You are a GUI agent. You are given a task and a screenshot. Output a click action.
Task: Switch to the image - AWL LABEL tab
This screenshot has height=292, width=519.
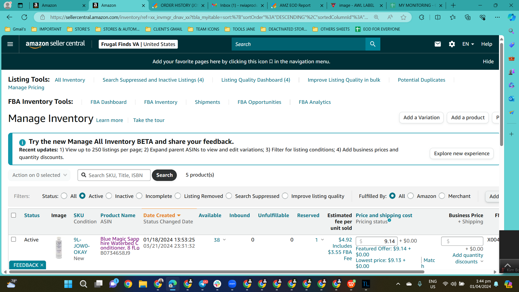[356, 5]
